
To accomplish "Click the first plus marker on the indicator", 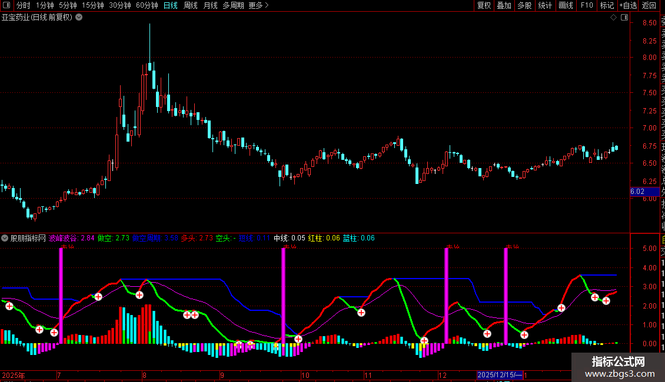I will click(9, 306).
